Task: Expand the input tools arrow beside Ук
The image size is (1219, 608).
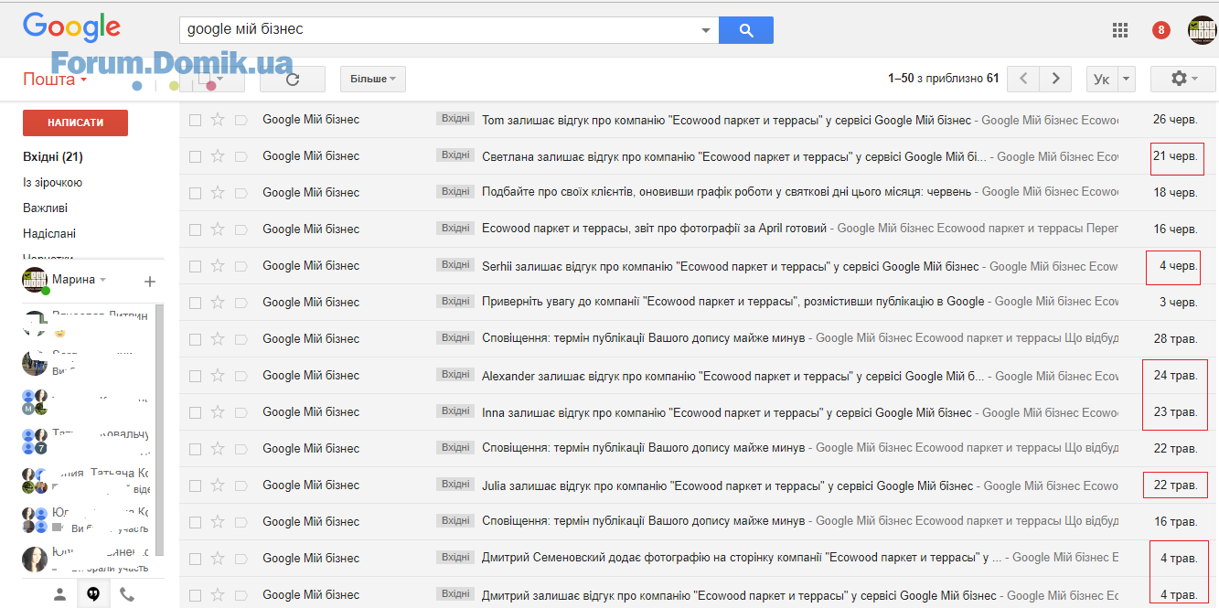Action: (1126, 79)
